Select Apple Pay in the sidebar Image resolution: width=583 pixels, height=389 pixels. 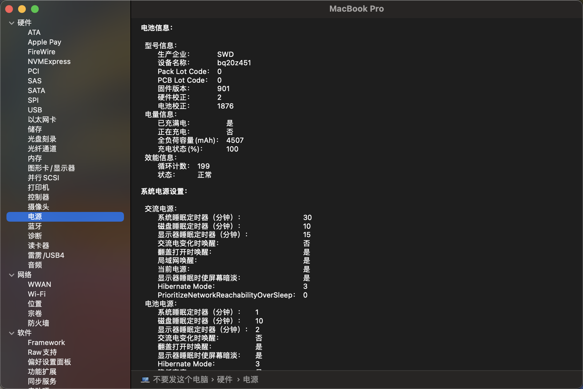point(45,42)
